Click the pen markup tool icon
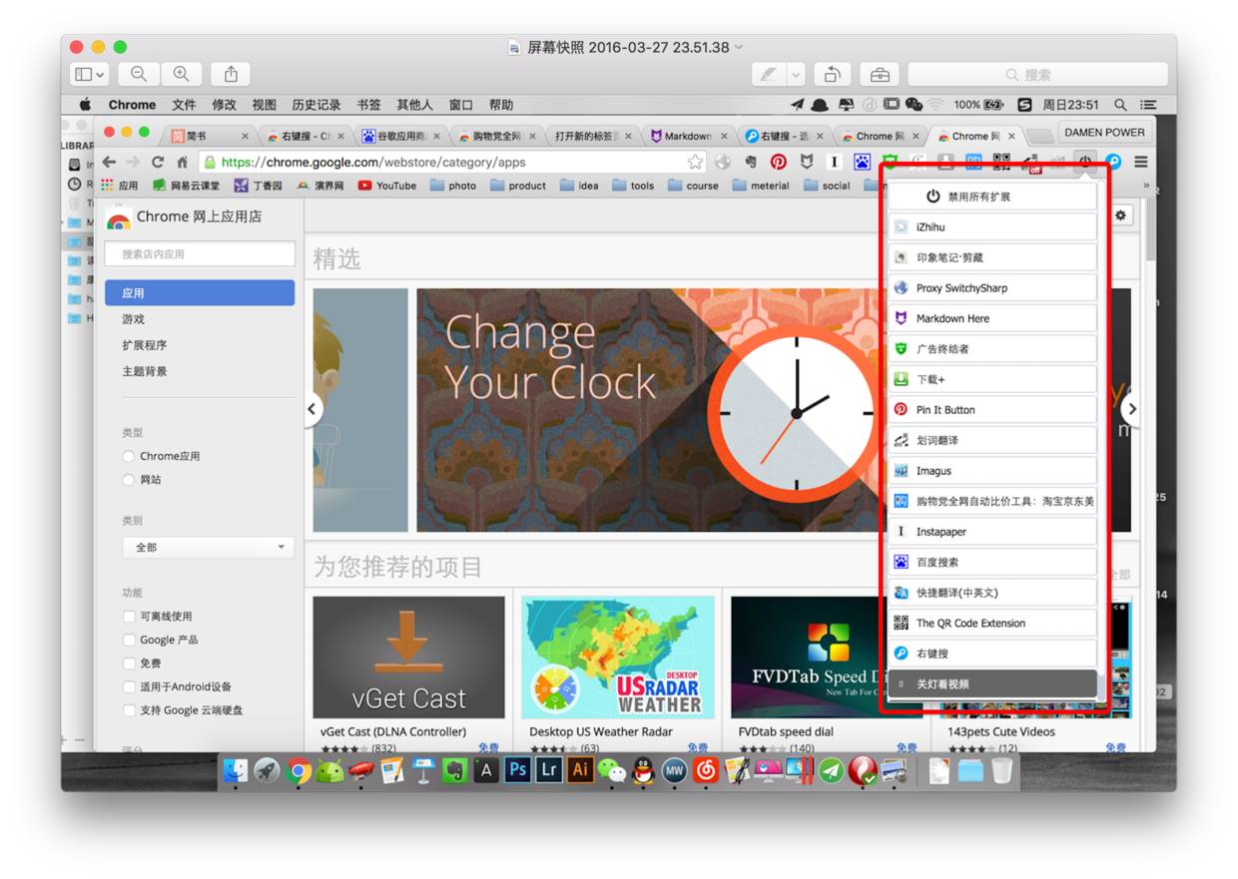 pos(768,75)
